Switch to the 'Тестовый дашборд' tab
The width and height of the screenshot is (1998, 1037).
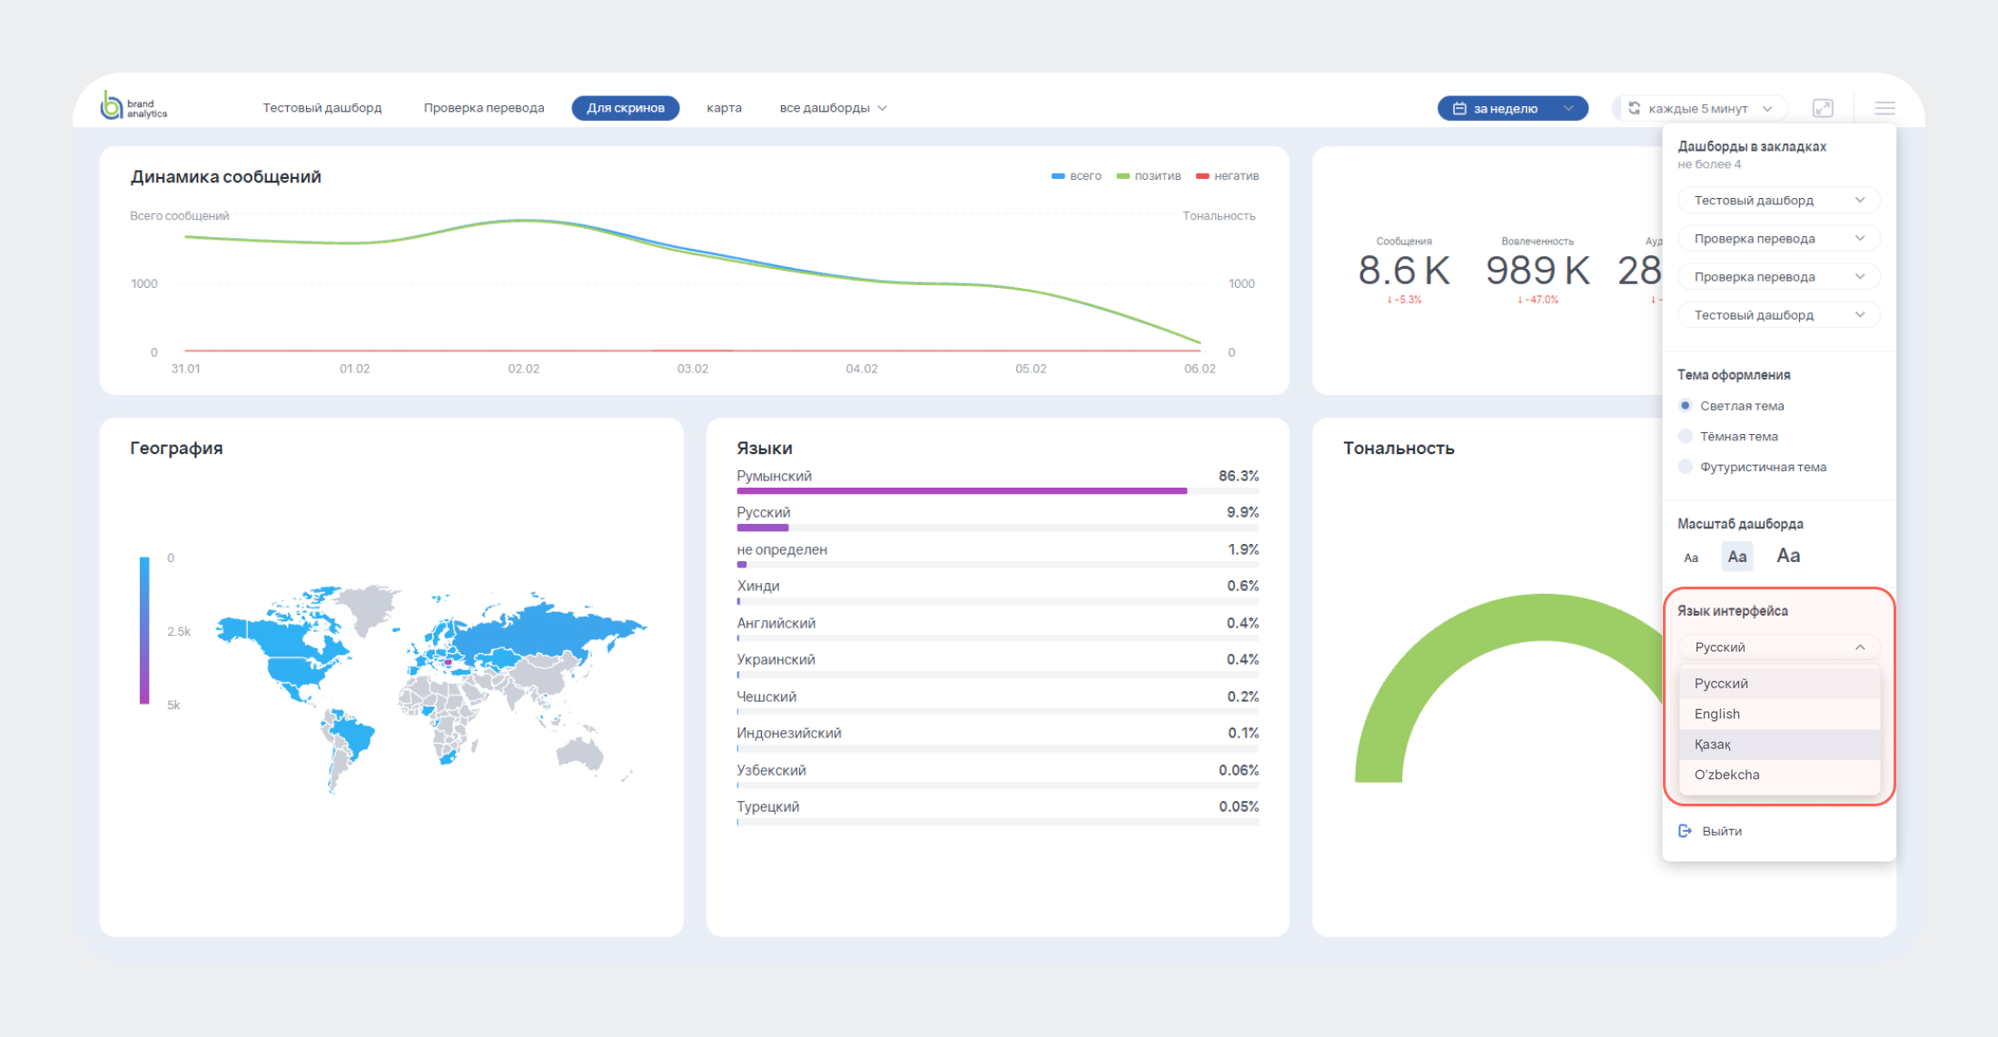pyautogui.click(x=321, y=108)
